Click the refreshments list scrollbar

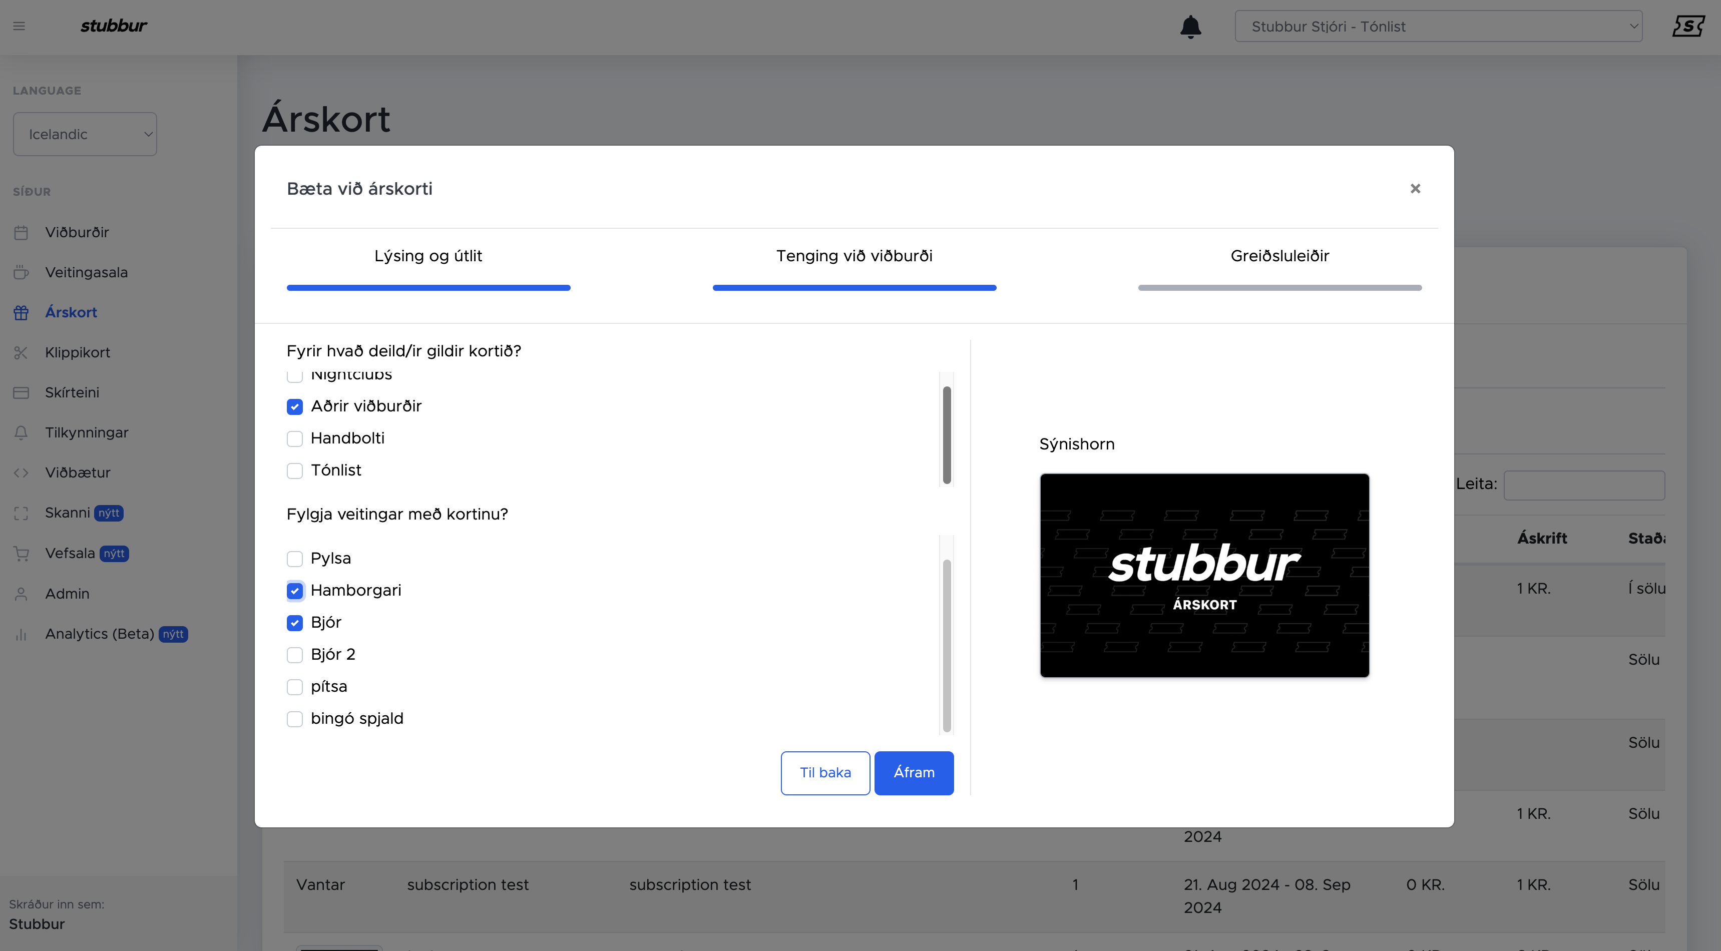947,645
